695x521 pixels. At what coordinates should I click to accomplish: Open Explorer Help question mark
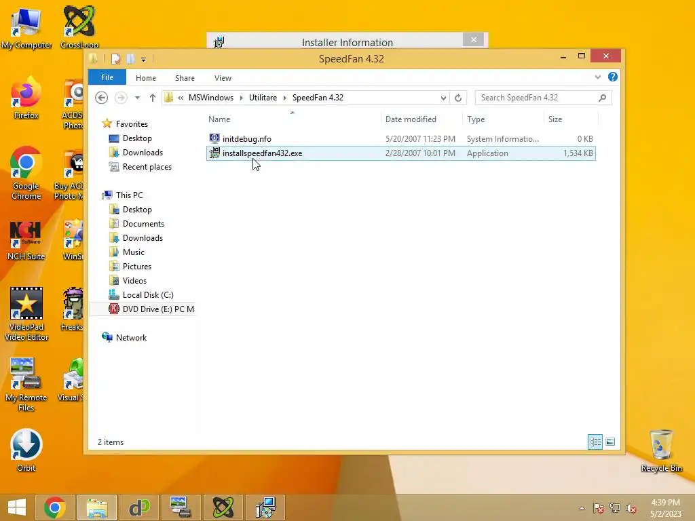pyautogui.click(x=613, y=77)
